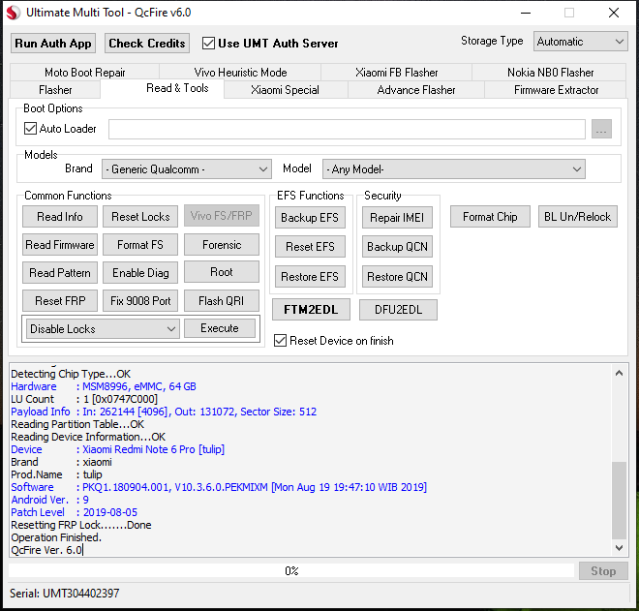Click the Execute button
This screenshot has height=611, width=639.
(x=220, y=328)
